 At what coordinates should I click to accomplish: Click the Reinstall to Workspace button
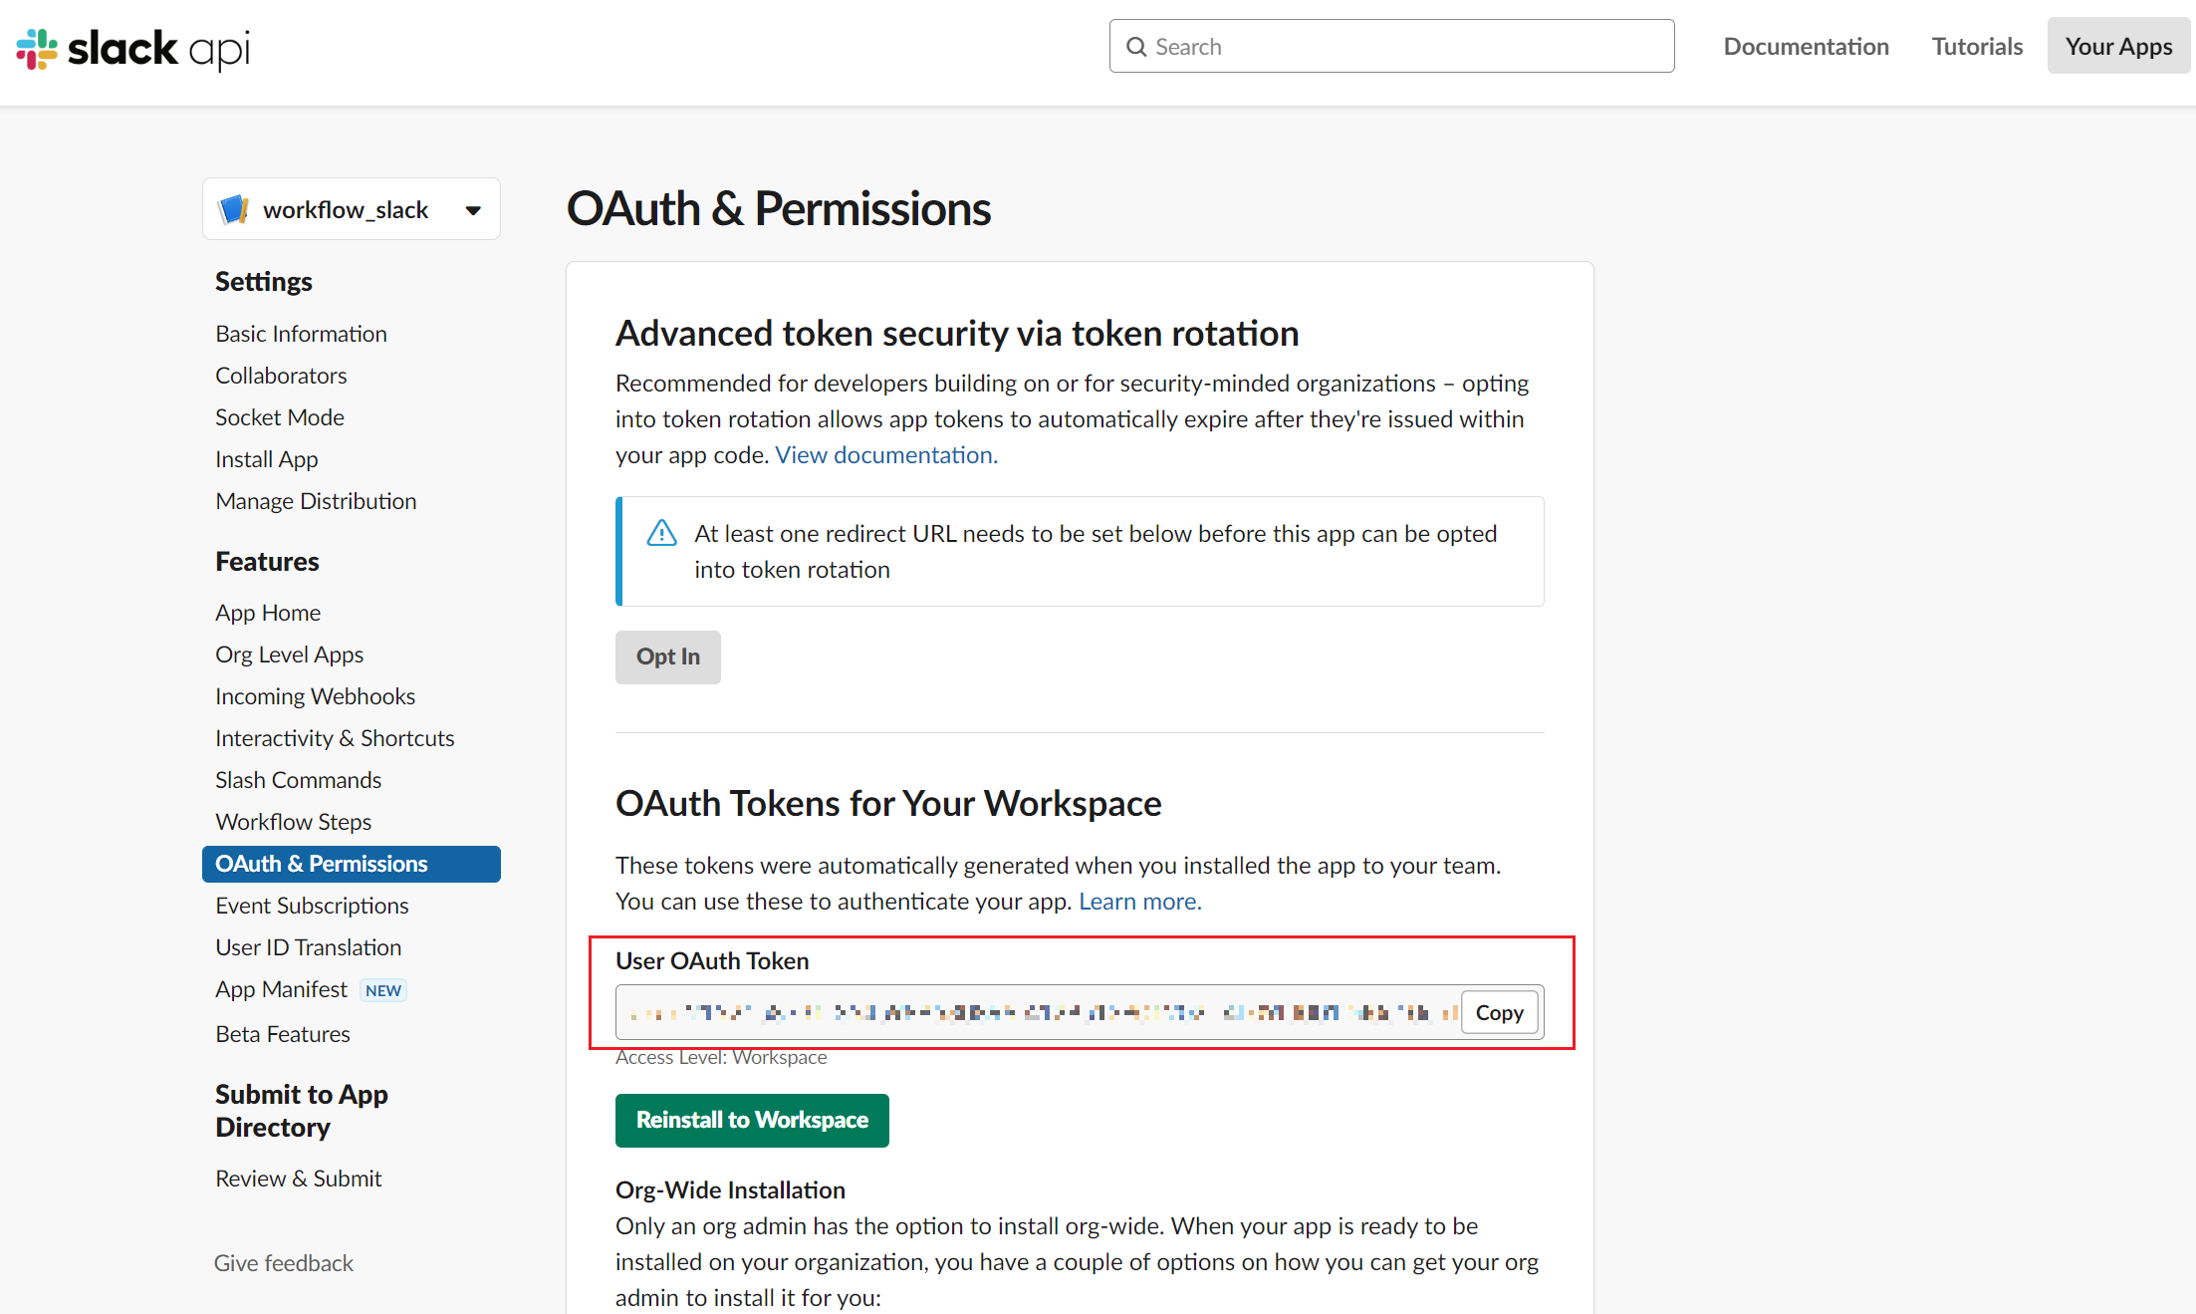(x=750, y=1119)
